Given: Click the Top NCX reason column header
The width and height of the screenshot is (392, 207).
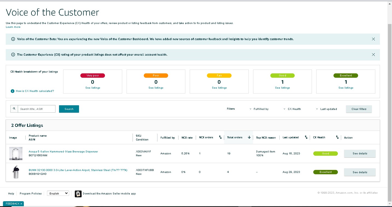Looking at the screenshot, I should click(x=266, y=138).
